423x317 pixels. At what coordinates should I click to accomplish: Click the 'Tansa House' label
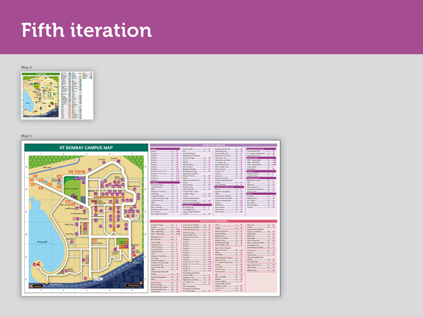(x=54, y=180)
